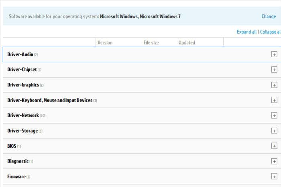Select the Driver-Chipset category title
The width and height of the screenshot is (281, 187).
coord(22,70)
